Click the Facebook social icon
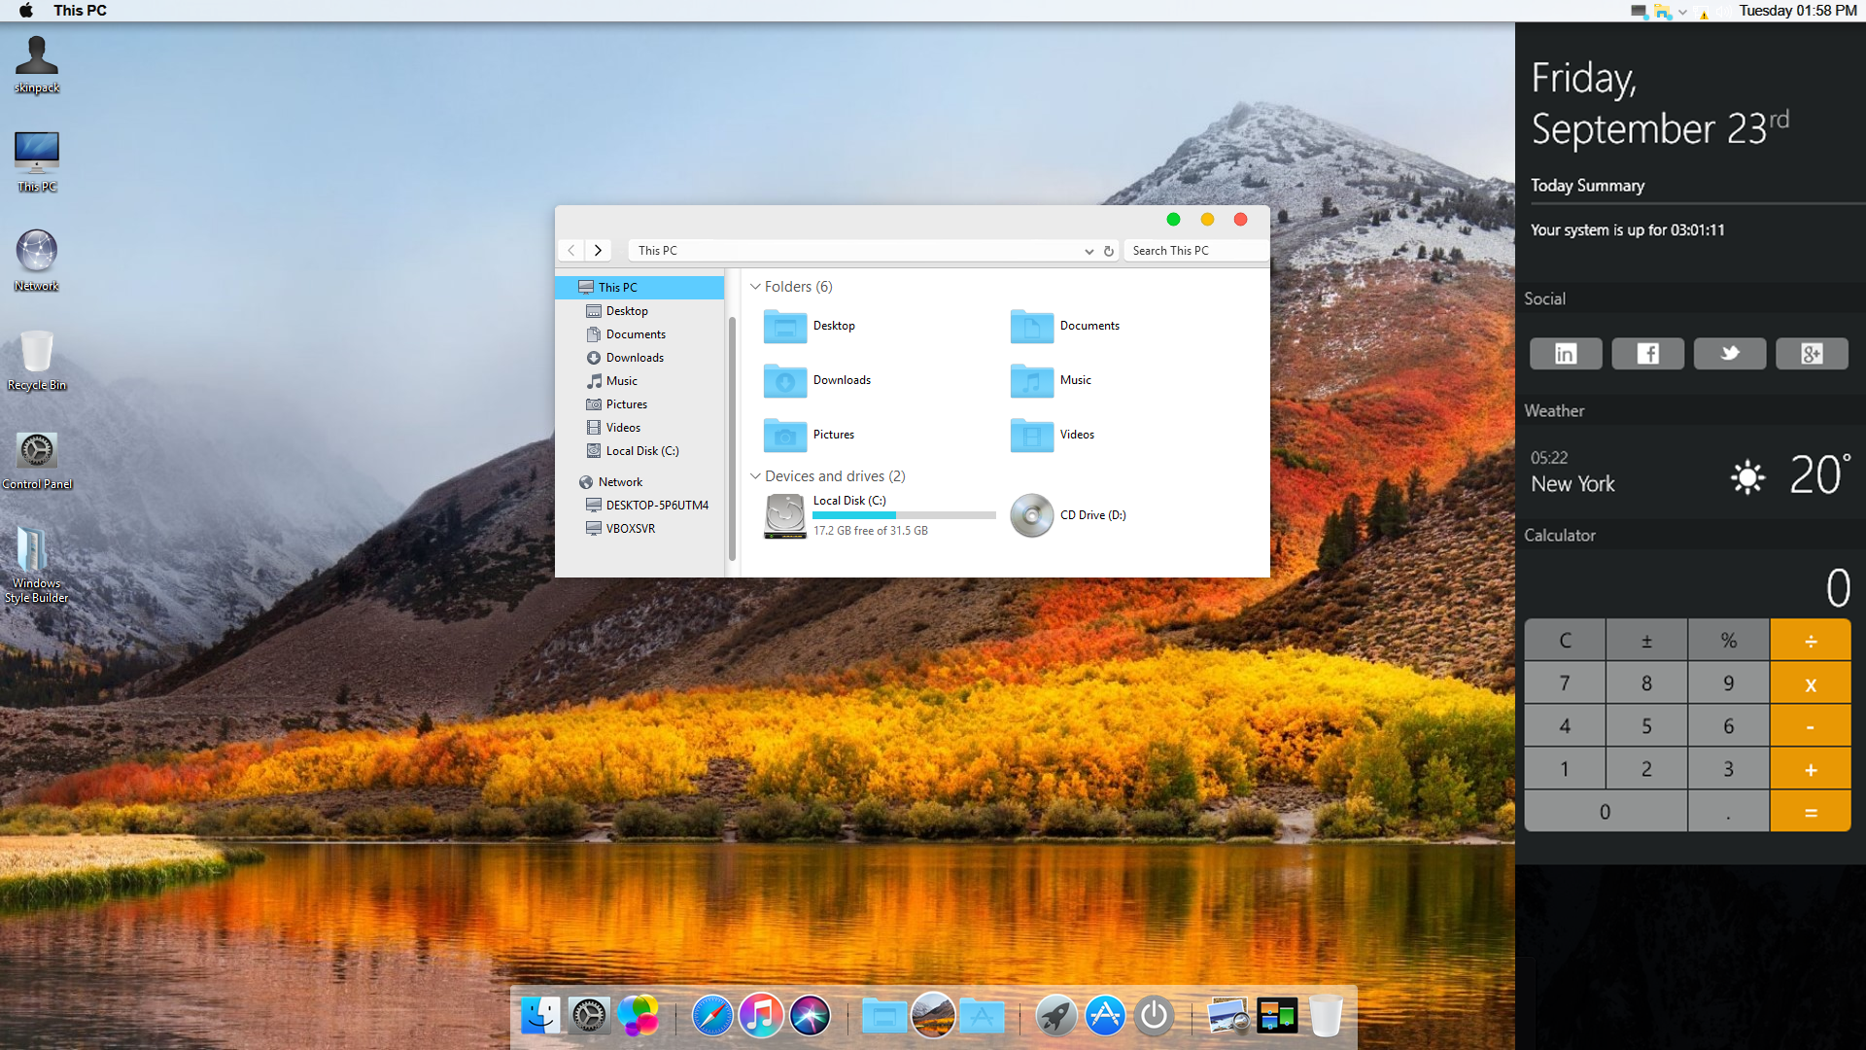 coord(1647,353)
